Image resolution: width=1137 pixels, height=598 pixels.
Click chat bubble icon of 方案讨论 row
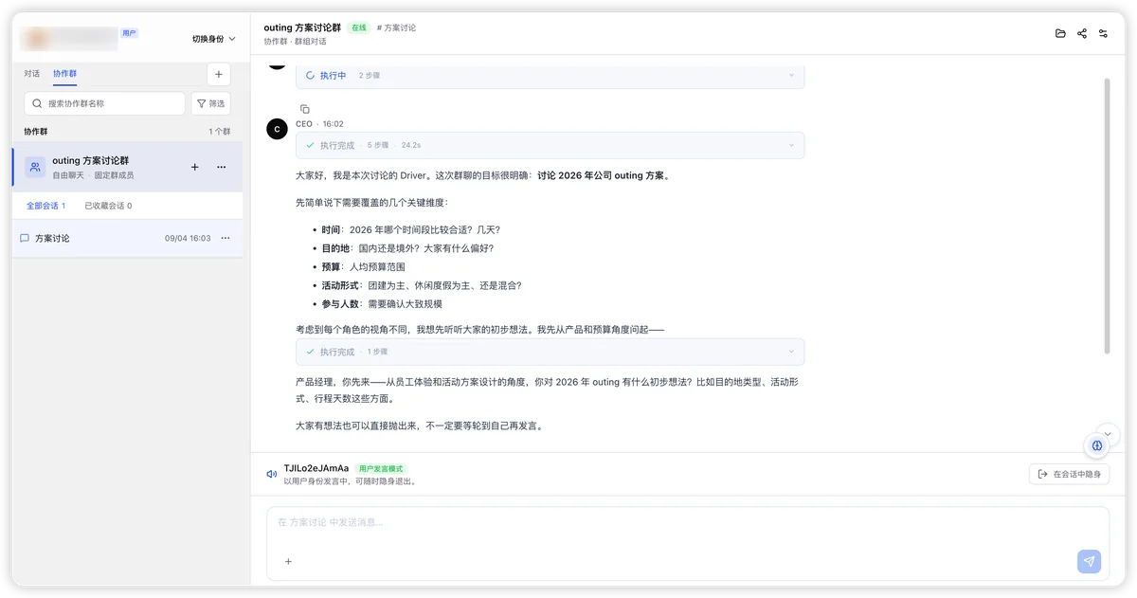[25, 238]
